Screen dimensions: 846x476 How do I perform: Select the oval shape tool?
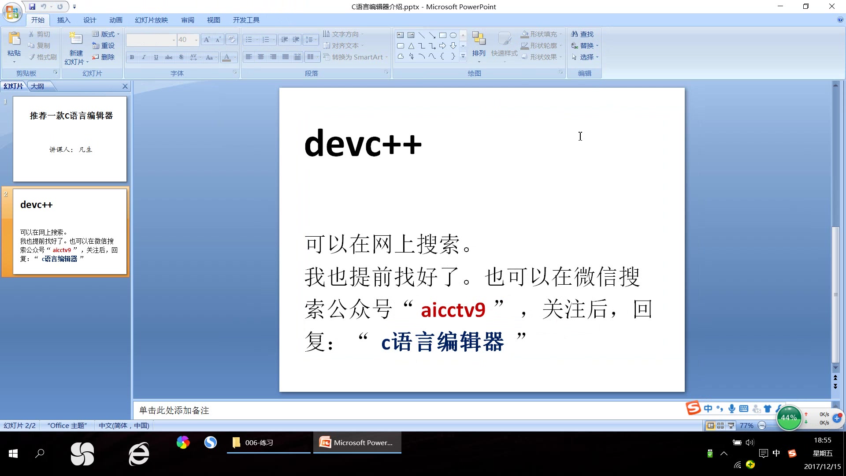click(453, 35)
